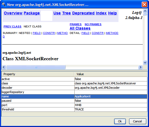
Task: Open the Index link
Action: pyautogui.click(x=101, y=13)
